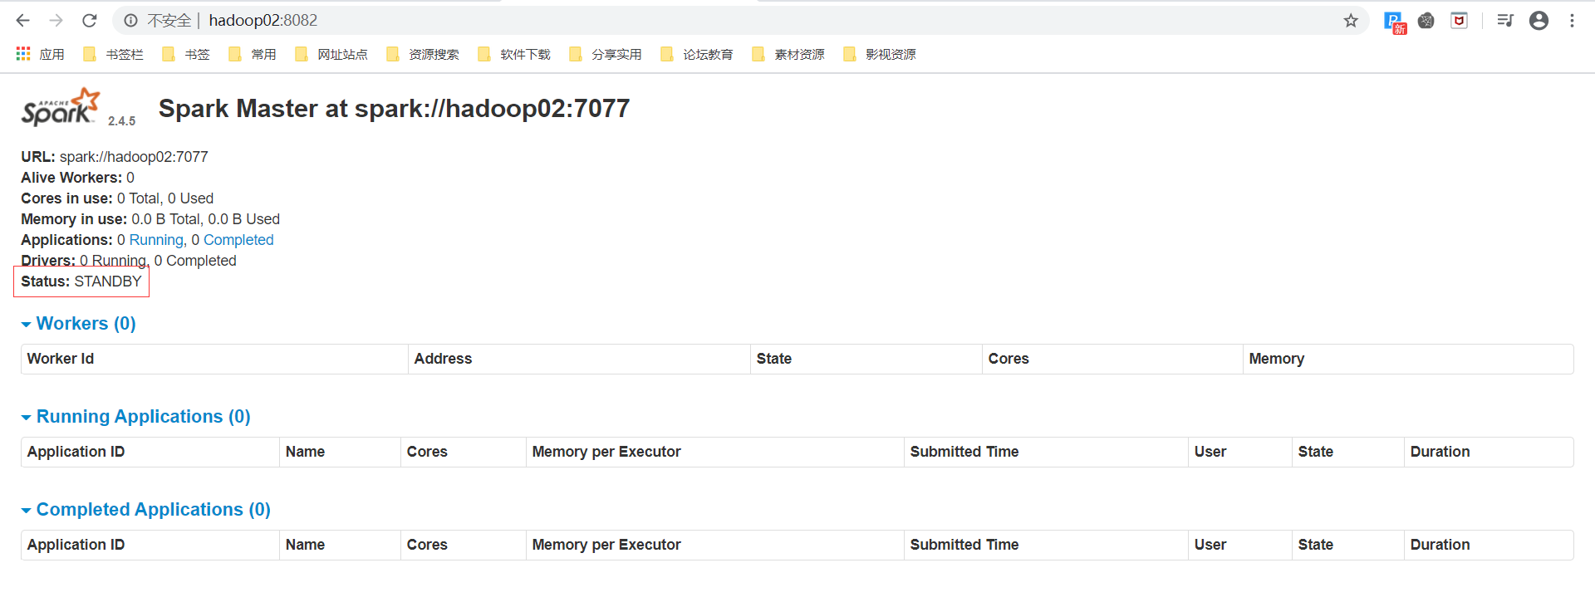Open the Chrome profile avatar
Screen dimensions: 1595x602
tap(1539, 20)
